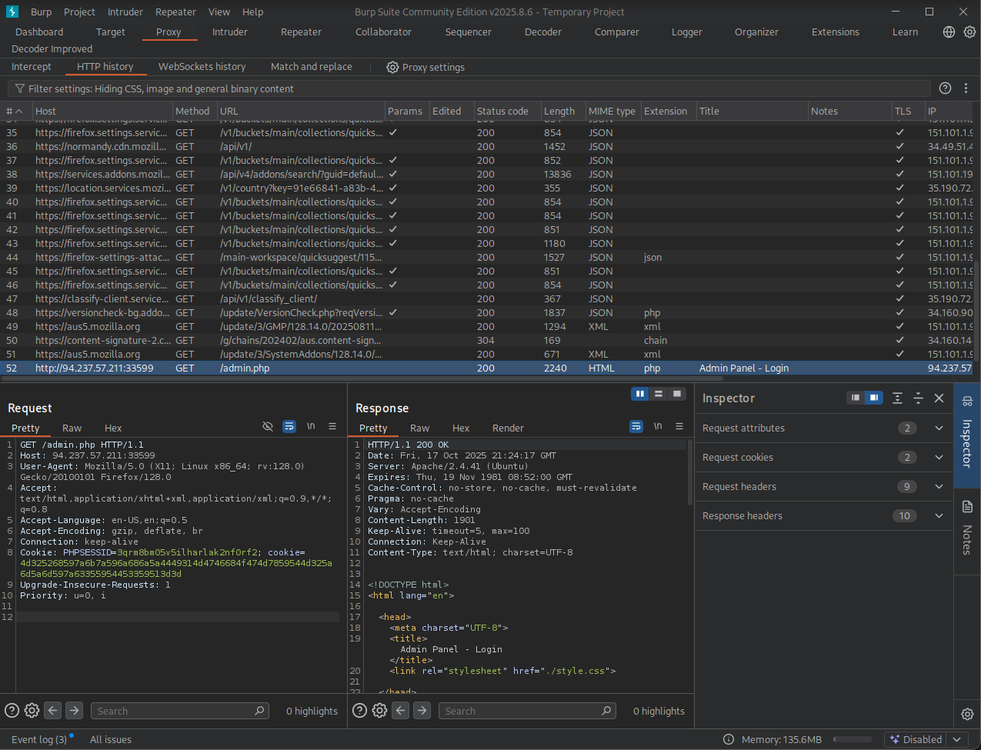
Task: Click the globe icon in top toolbar
Action: [949, 32]
